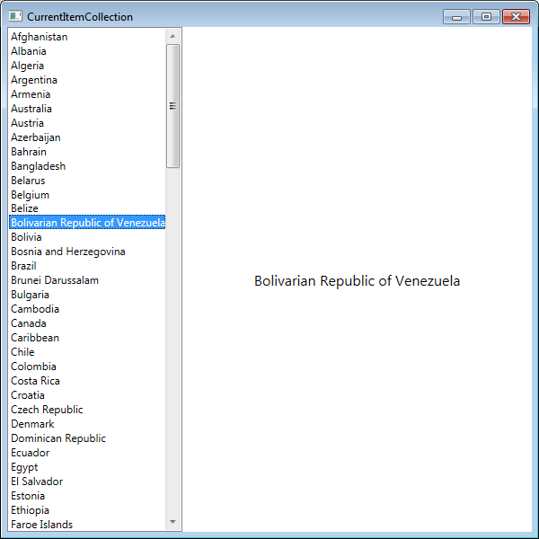
Task: Select Australia in the list
Action: coord(87,109)
